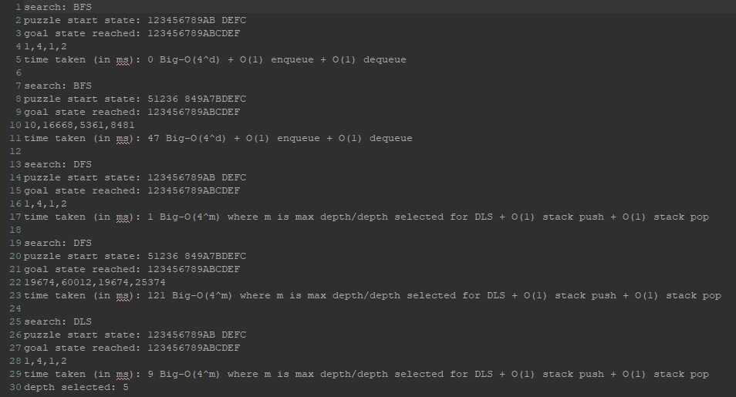736x397 pixels.
Task: Click the empty line numbered 18
Action: (x=154, y=230)
